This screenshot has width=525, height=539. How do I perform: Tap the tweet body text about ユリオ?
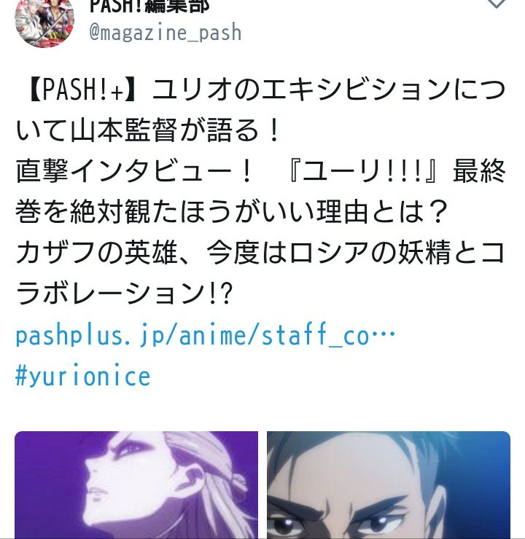pos(260,192)
